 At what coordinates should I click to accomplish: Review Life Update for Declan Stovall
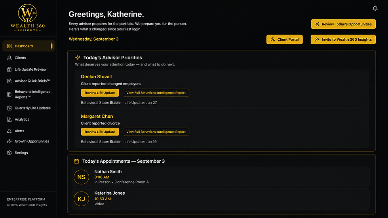[x=100, y=93]
